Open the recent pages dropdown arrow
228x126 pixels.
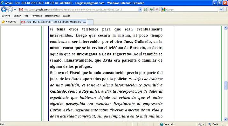point(15,10)
